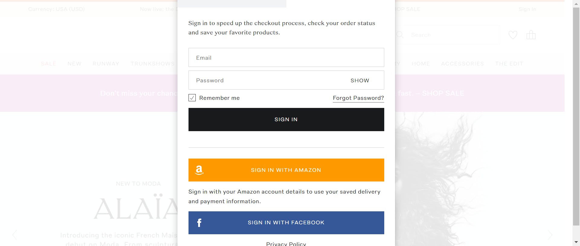This screenshot has width=580, height=246.
Task: Focus the Email input field
Action: [286, 57]
